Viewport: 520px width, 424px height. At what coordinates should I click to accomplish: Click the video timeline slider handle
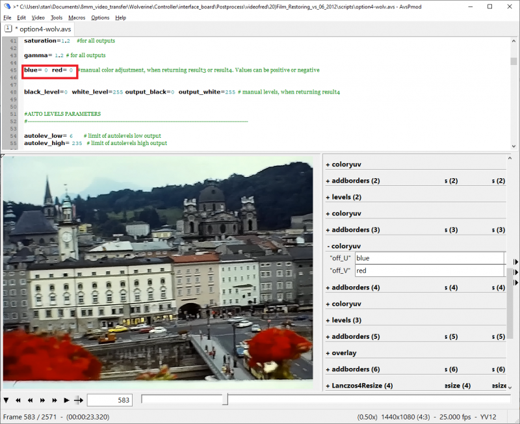225,399
